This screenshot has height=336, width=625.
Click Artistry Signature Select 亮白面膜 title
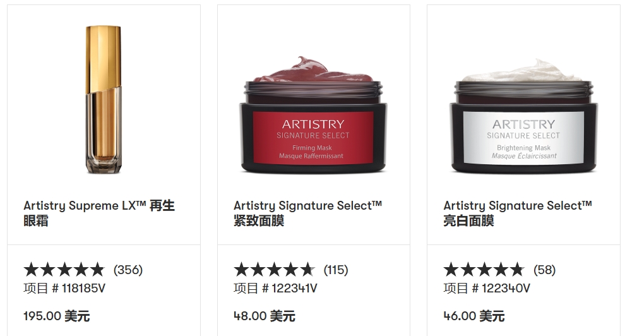(518, 213)
